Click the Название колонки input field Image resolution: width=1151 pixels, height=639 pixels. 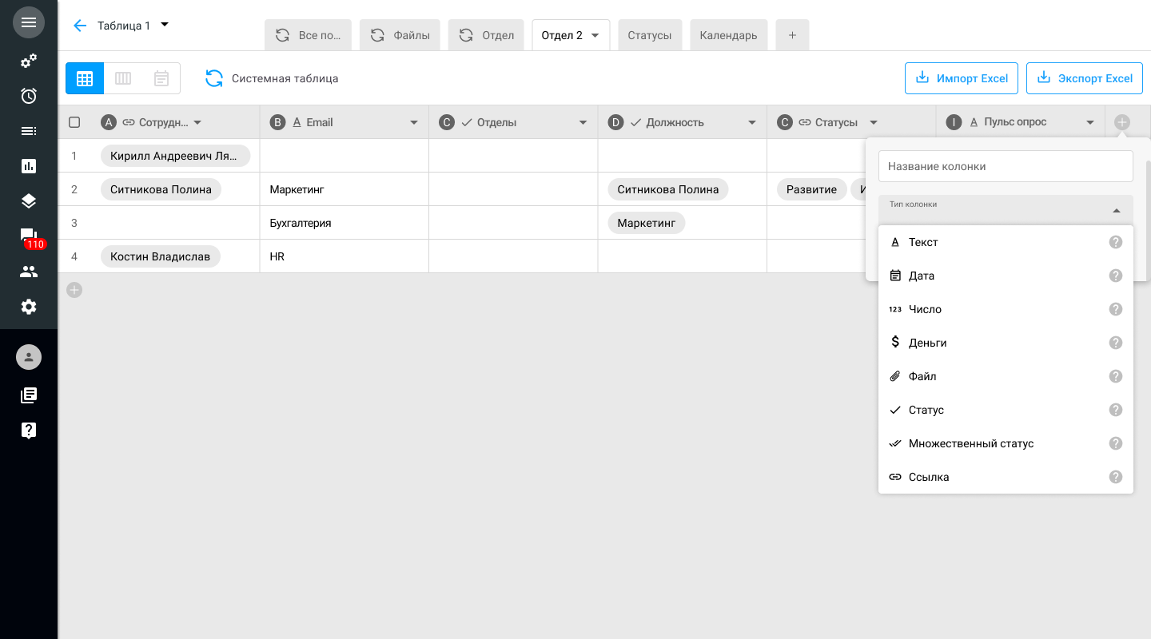tap(1006, 166)
